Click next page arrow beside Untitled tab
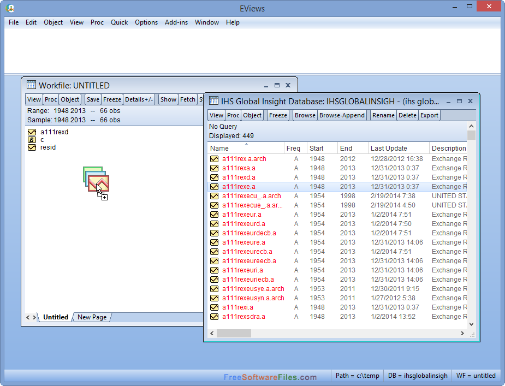Screen dimensions: 505x386 (34, 317)
